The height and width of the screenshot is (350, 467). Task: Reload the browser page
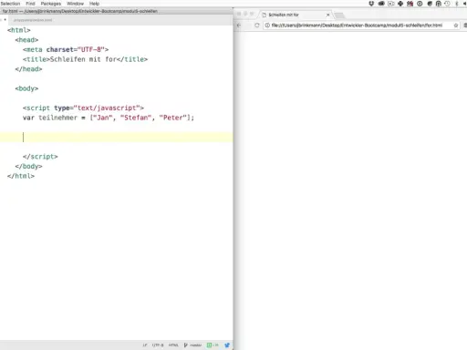257,26
